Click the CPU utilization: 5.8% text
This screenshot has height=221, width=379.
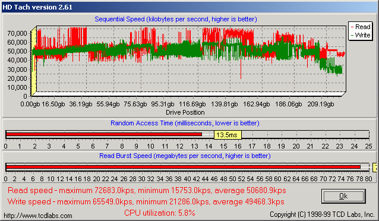point(160,213)
